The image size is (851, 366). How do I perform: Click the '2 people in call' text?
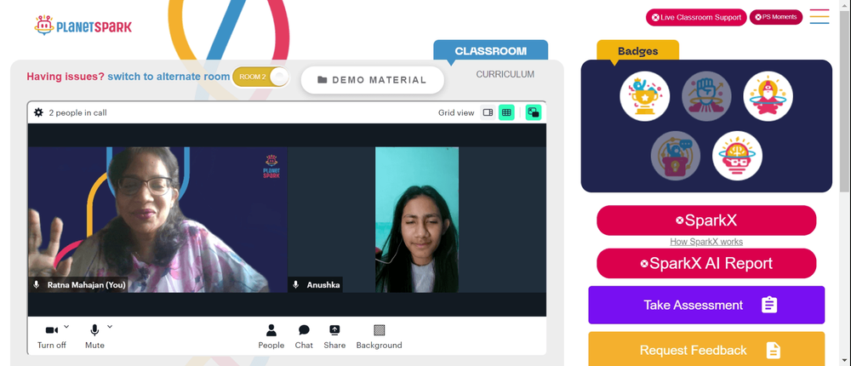(x=77, y=113)
